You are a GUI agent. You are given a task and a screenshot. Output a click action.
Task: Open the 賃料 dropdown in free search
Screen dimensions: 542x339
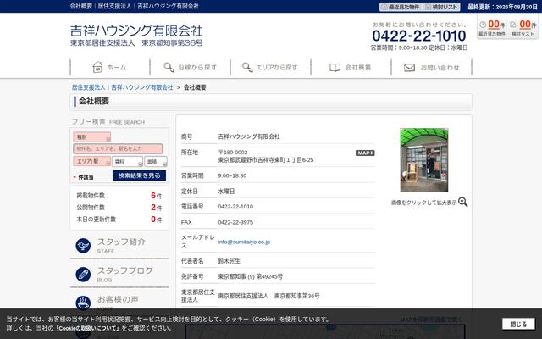point(127,162)
